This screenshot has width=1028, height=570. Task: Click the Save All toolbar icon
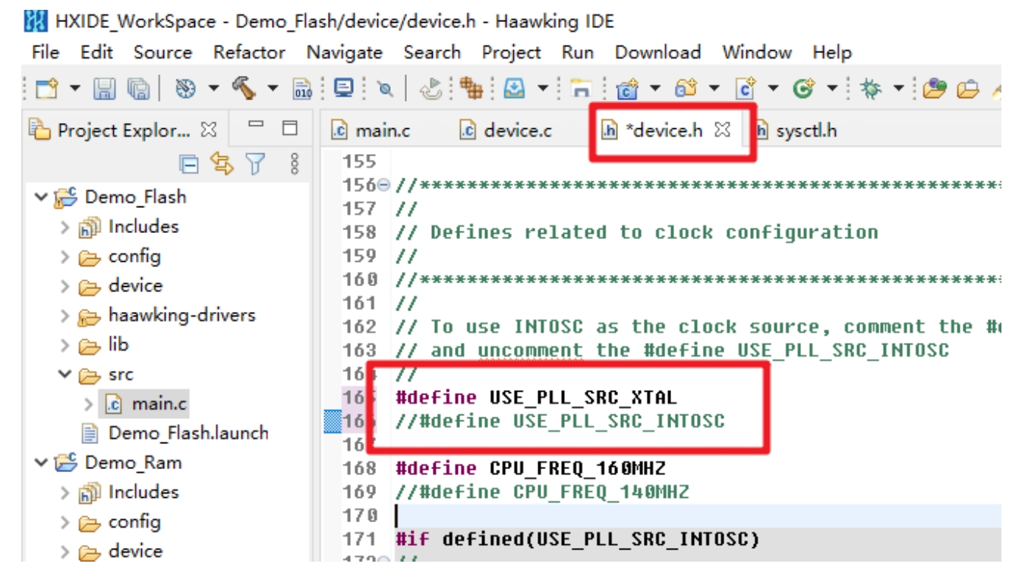pos(137,90)
